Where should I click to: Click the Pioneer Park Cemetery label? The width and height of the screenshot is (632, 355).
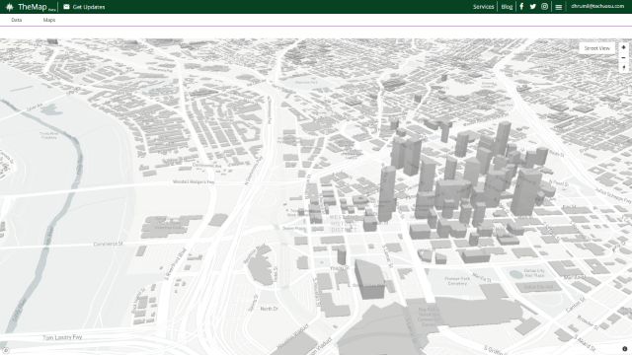(x=457, y=280)
